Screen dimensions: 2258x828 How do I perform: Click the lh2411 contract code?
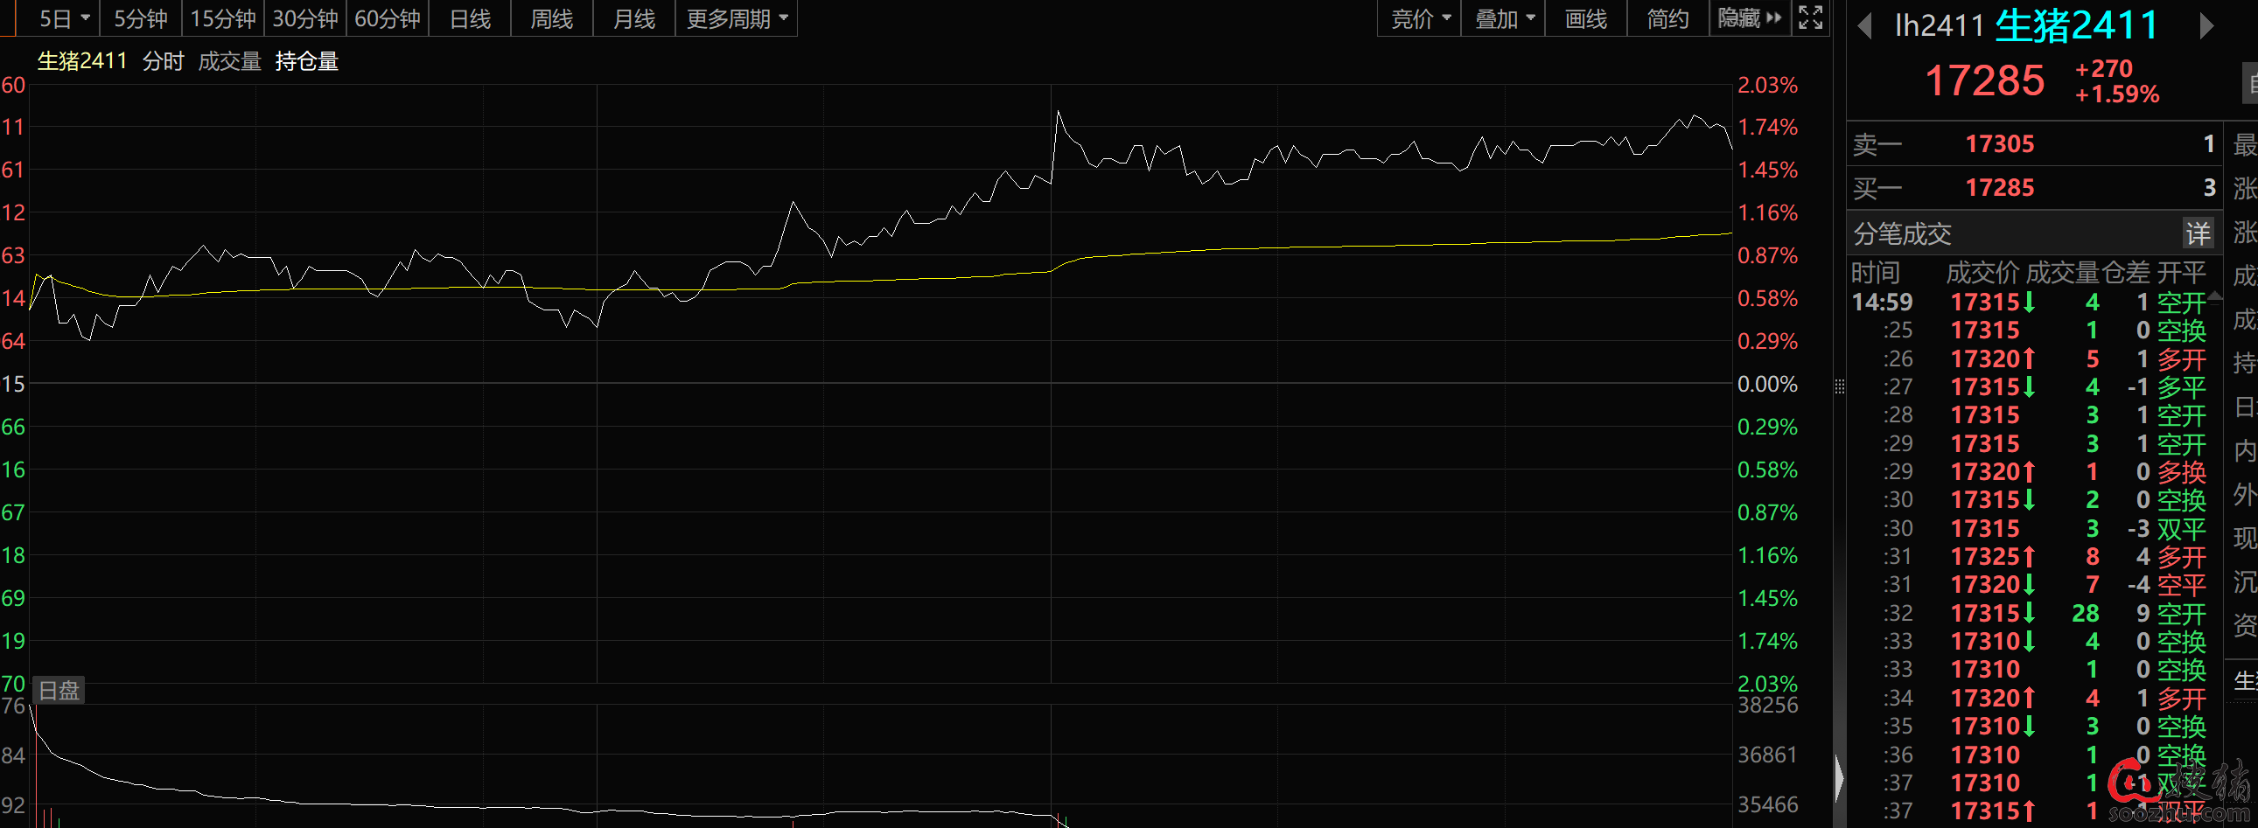click(1939, 26)
